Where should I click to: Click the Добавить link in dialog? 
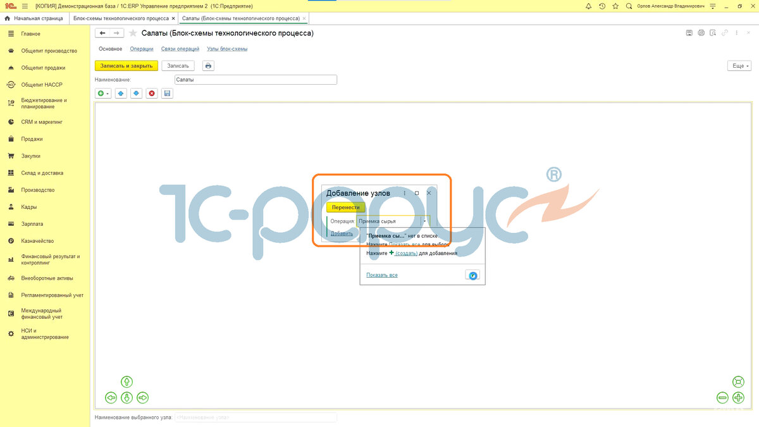pos(342,233)
